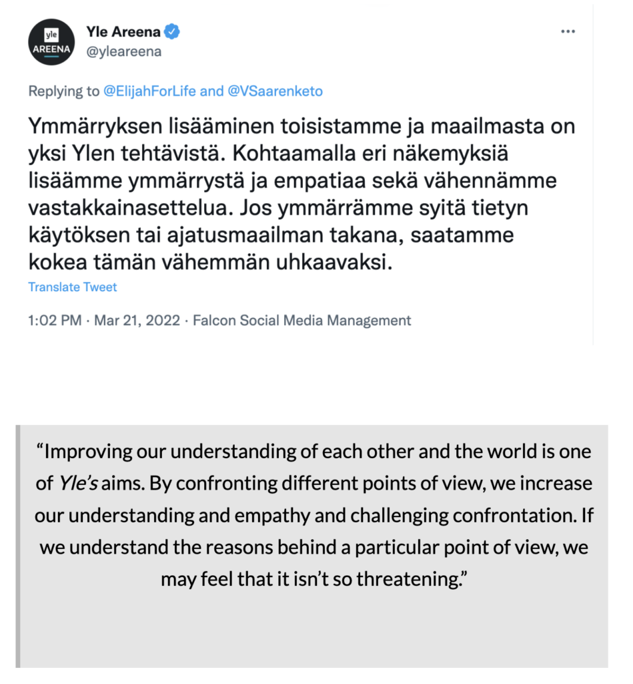Visit the @ElijahForLife profile link

click(x=149, y=91)
